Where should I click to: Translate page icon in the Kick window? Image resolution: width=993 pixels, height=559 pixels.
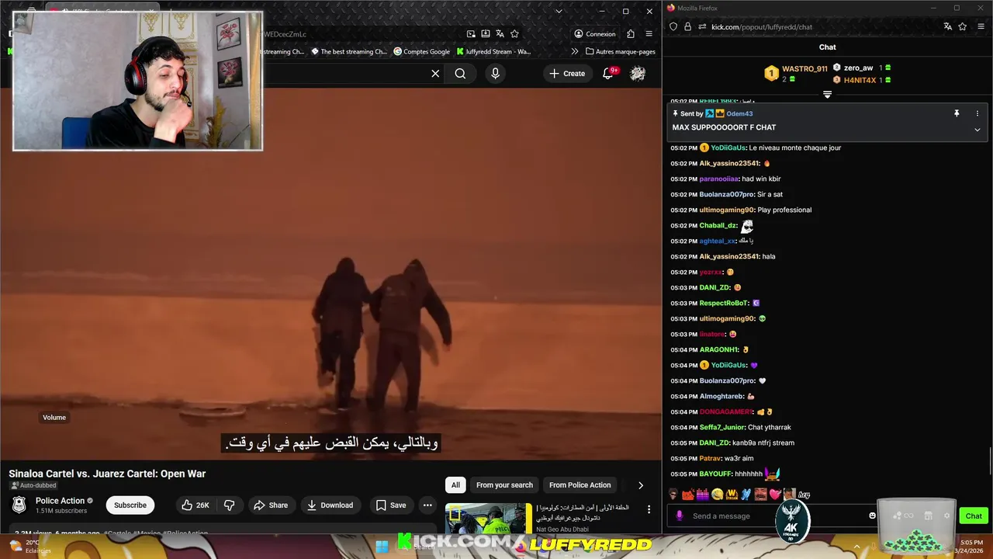coord(947,26)
